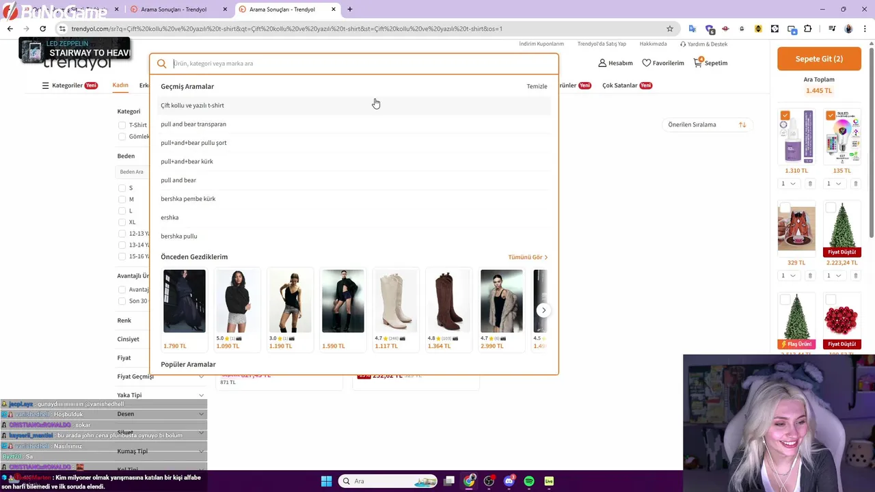Open Chrome from the taskbar
Viewport: 875px width, 492px height.
pos(469,481)
